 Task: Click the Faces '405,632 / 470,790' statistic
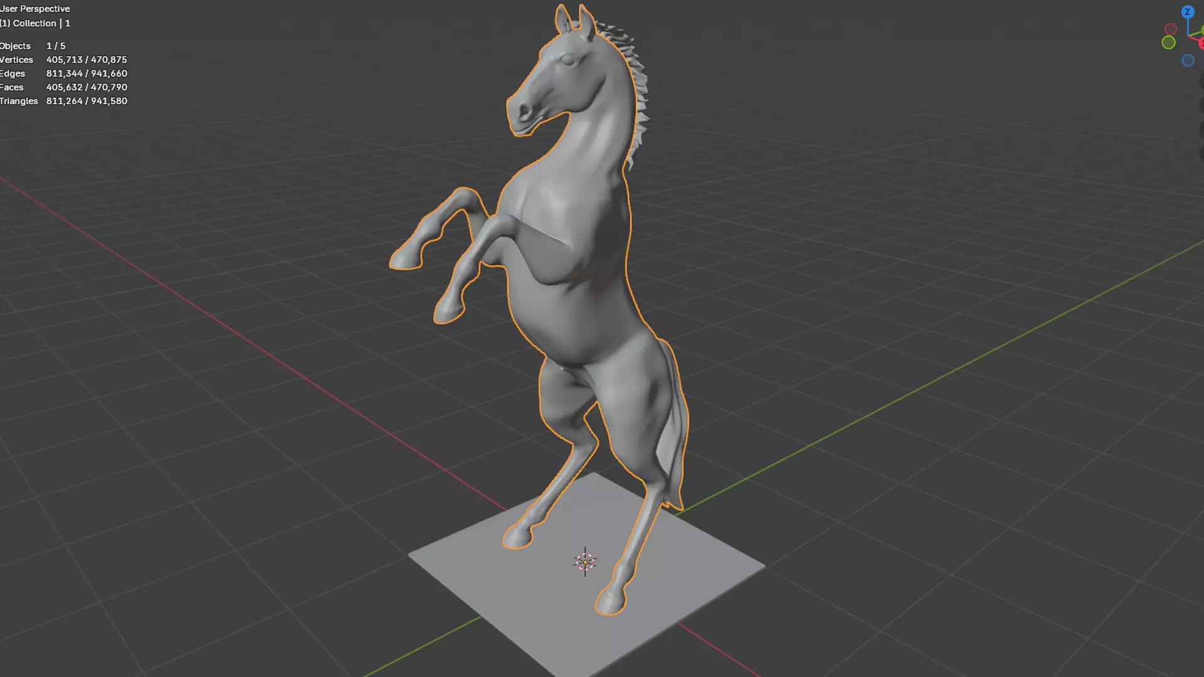87,87
